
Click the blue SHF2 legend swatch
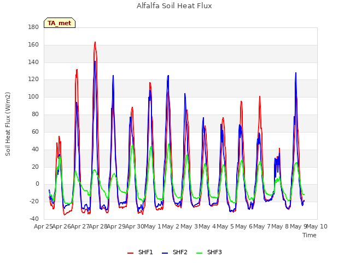[x=165, y=253]
